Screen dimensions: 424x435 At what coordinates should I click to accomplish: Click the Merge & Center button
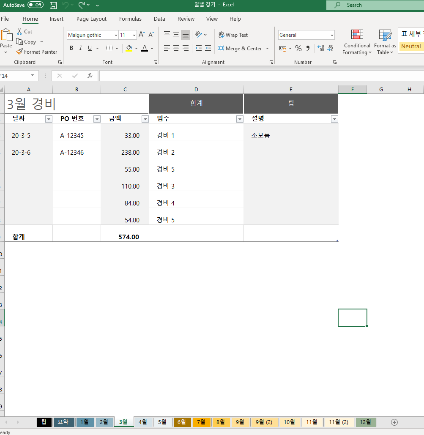[x=240, y=48]
